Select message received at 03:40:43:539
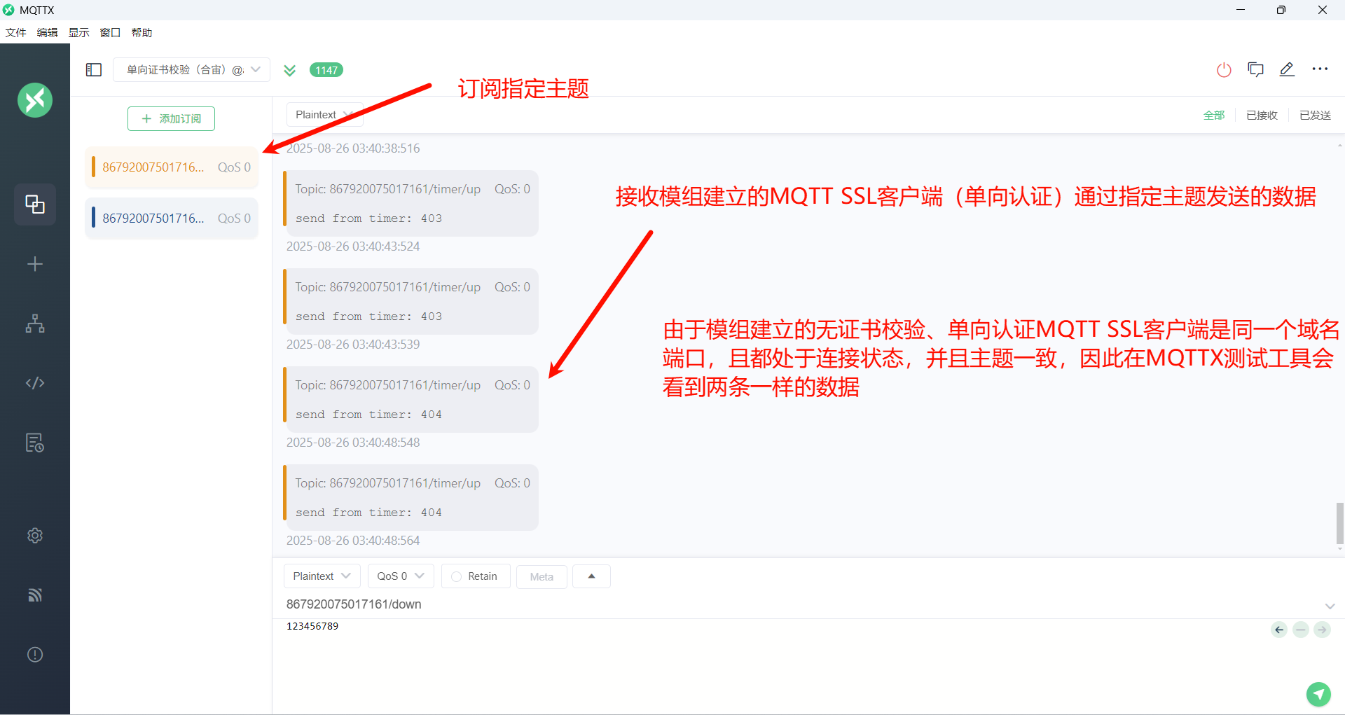The image size is (1345, 715). tap(411, 302)
